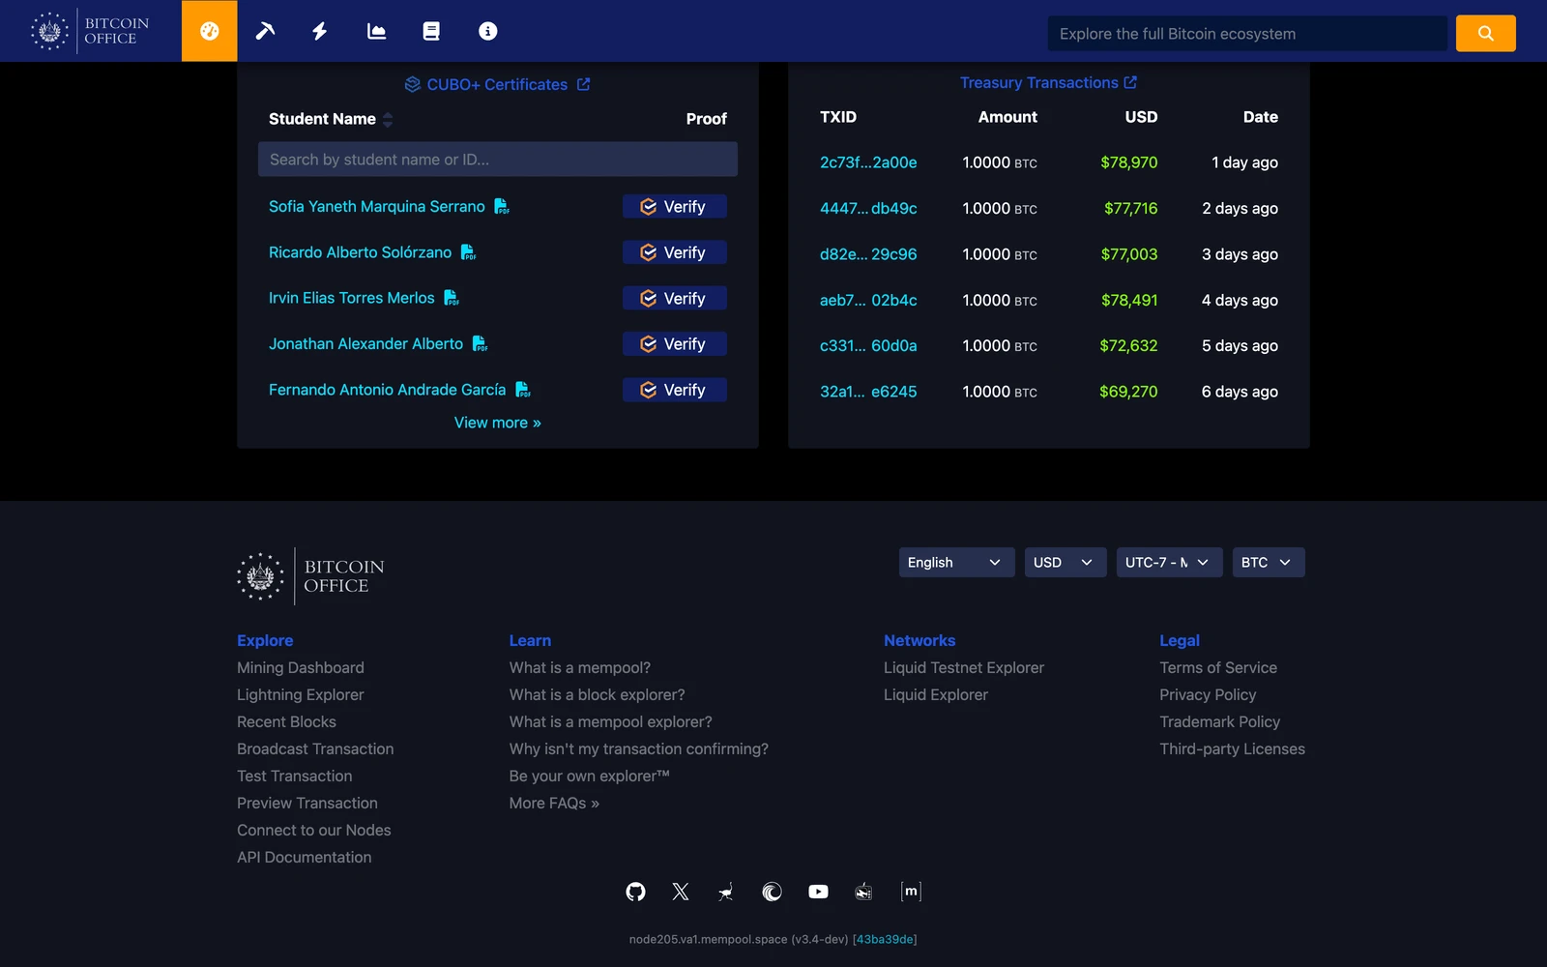
Task: Open the Trademark Policy link
Action: (x=1219, y=721)
